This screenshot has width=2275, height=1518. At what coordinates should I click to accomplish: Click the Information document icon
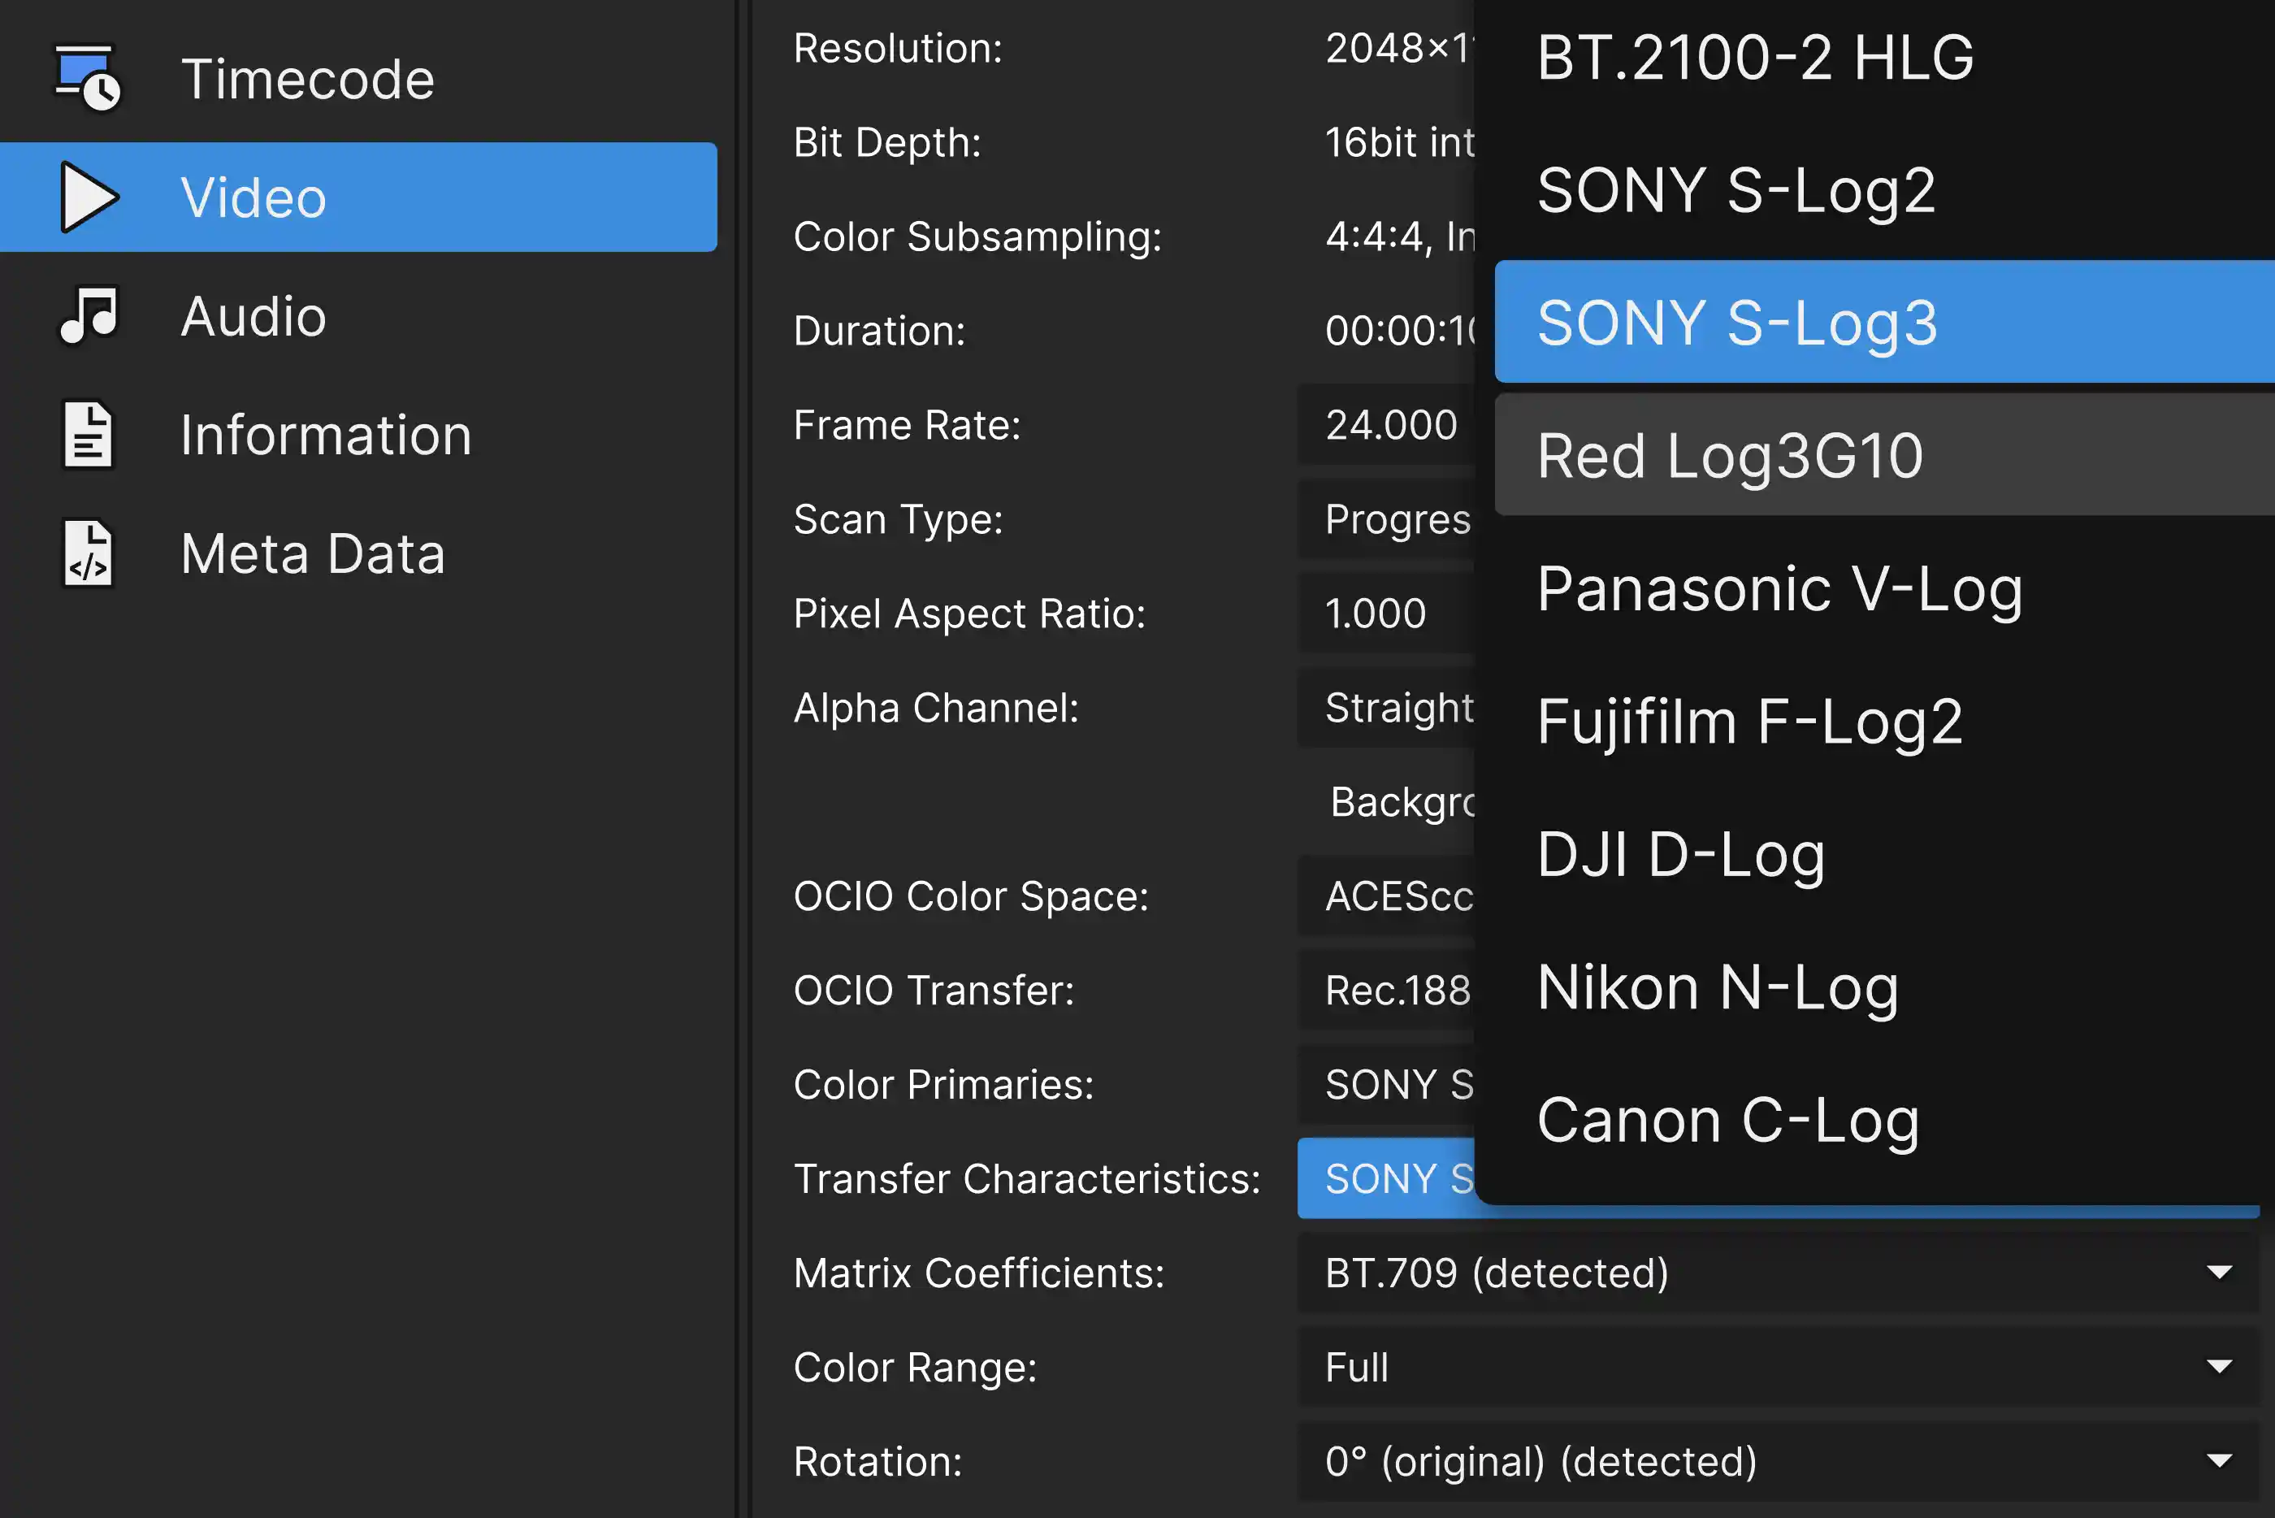tap(88, 435)
